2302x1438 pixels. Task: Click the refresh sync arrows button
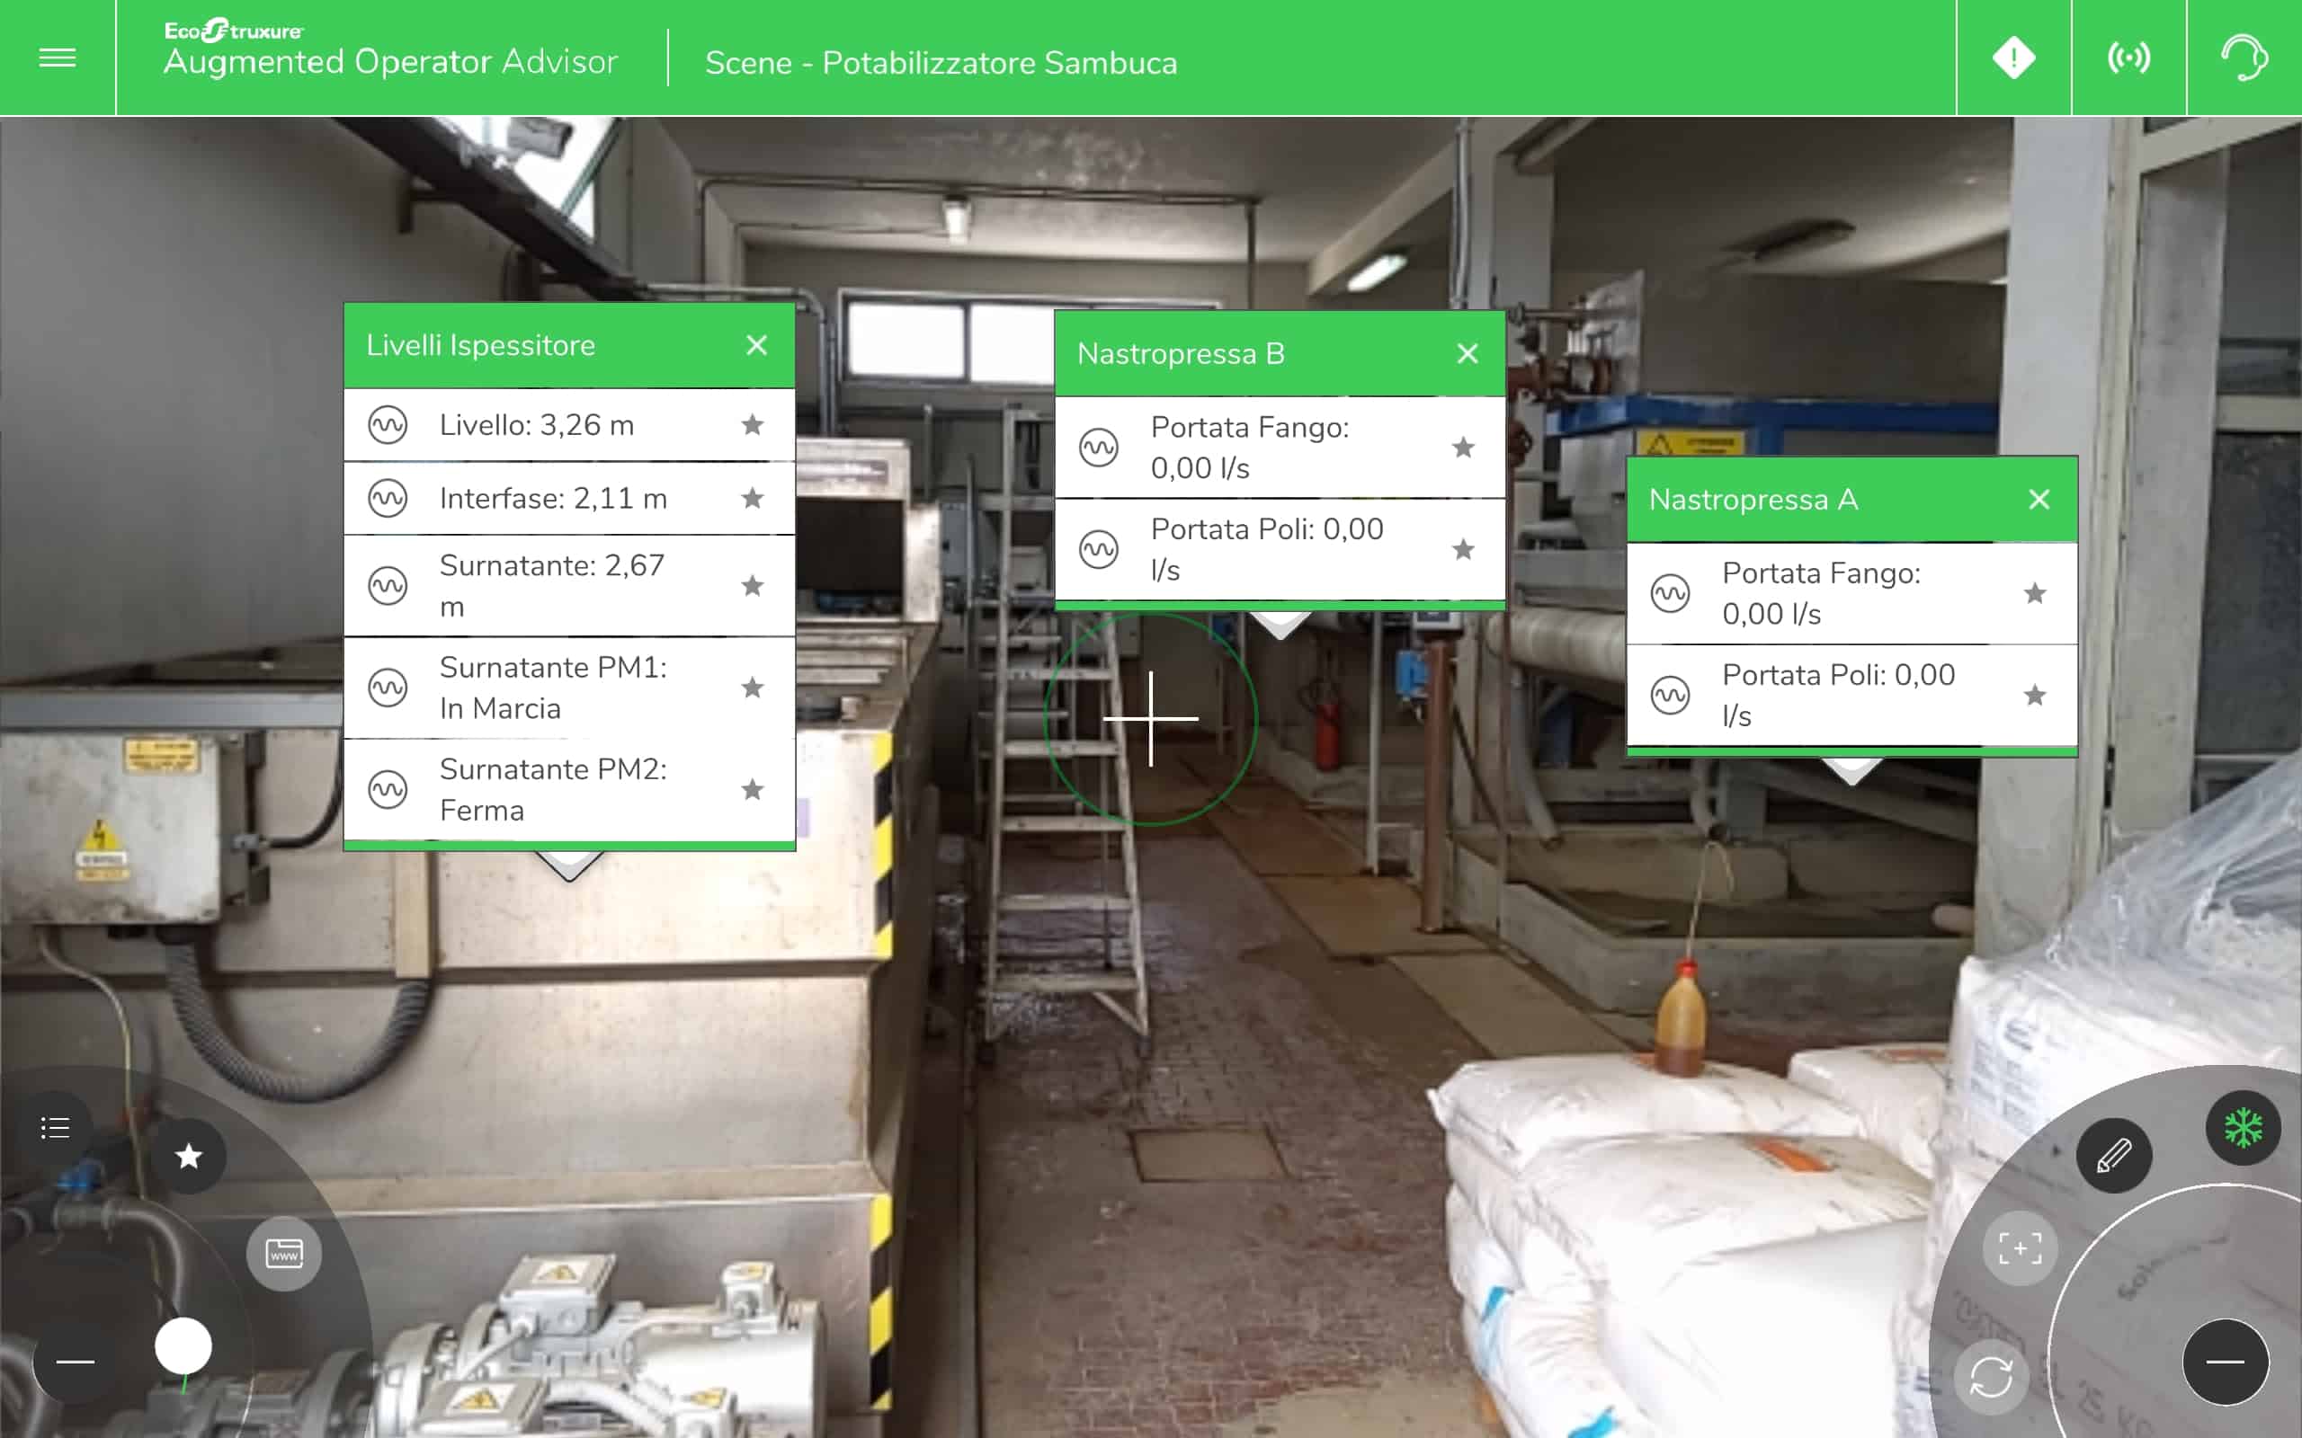point(1991,1376)
